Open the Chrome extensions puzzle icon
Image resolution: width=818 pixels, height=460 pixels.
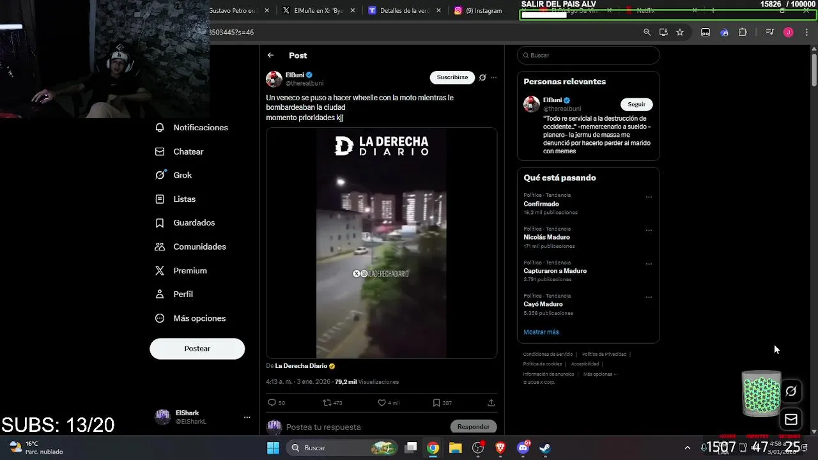(743, 32)
